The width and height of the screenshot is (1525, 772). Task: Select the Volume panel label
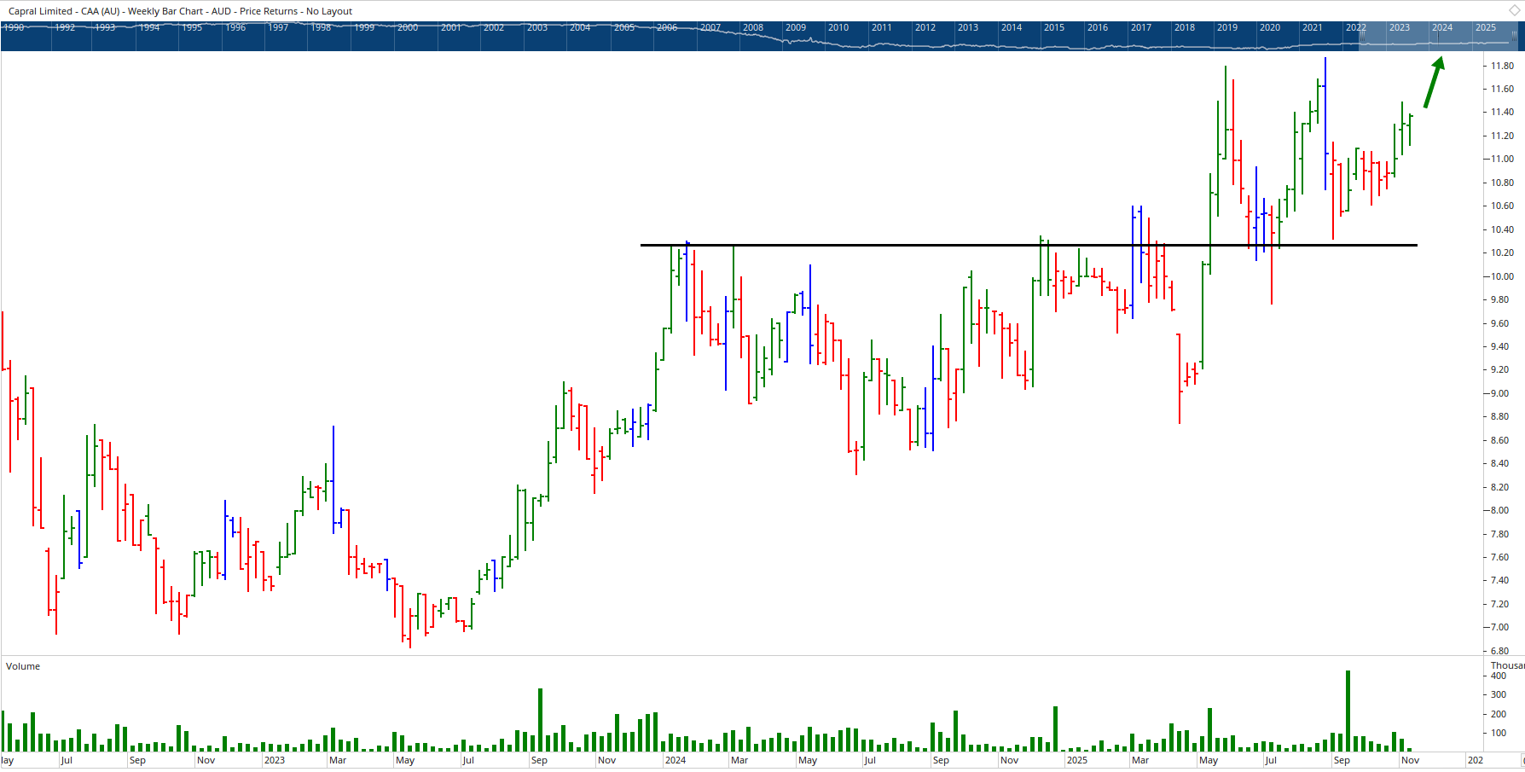pyautogui.click(x=23, y=666)
